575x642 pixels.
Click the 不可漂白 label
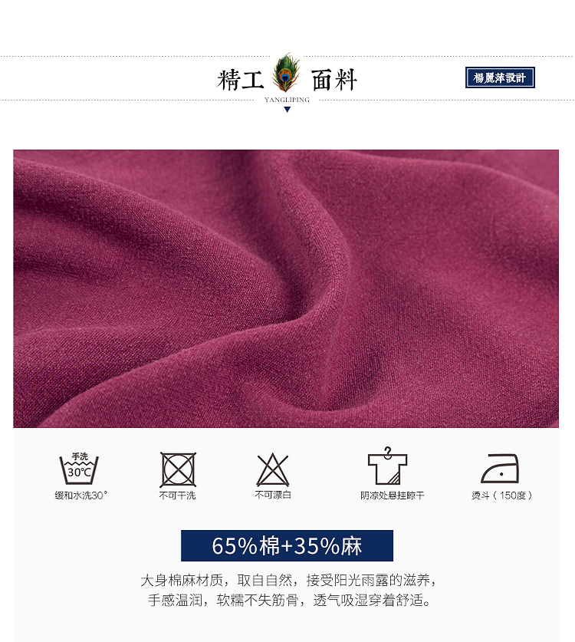coord(273,495)
